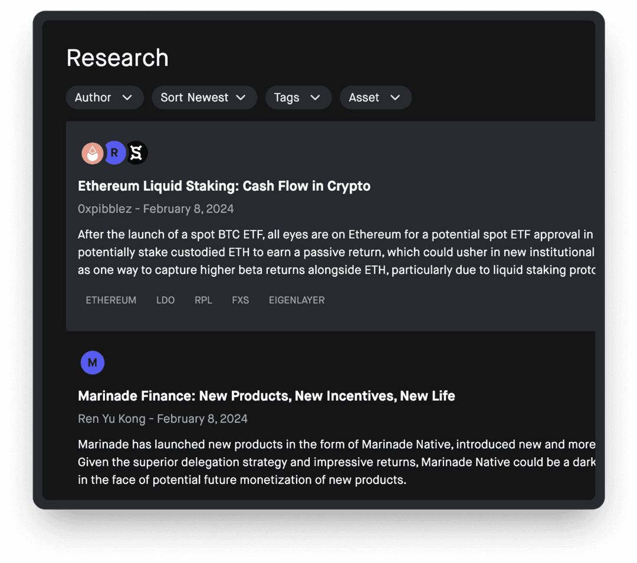Expand the Asset filter dropdown

pyautogui.click(x=375, y=97)
